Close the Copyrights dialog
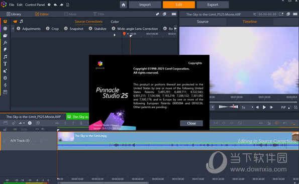Screen dimensions: 299x184 pyautogui.click(x=191, y=123)
